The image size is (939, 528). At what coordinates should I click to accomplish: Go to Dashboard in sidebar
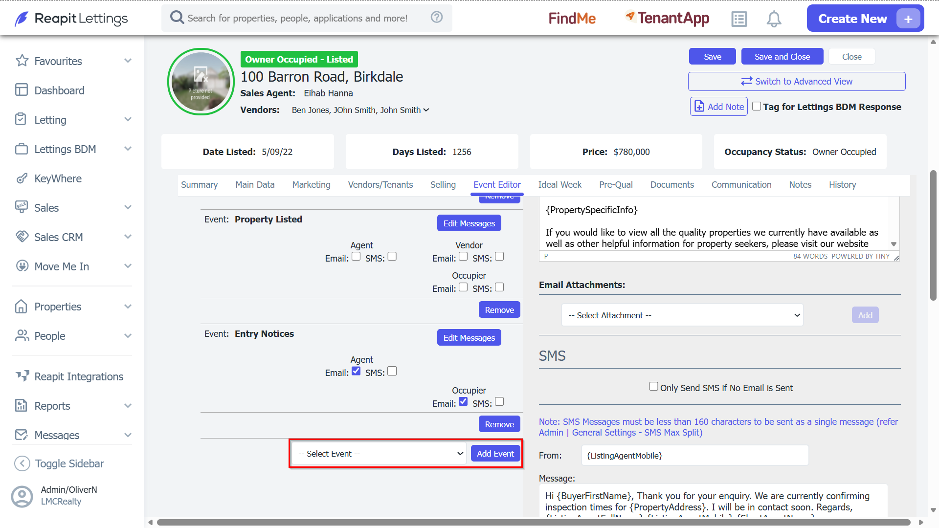point(59,90)
